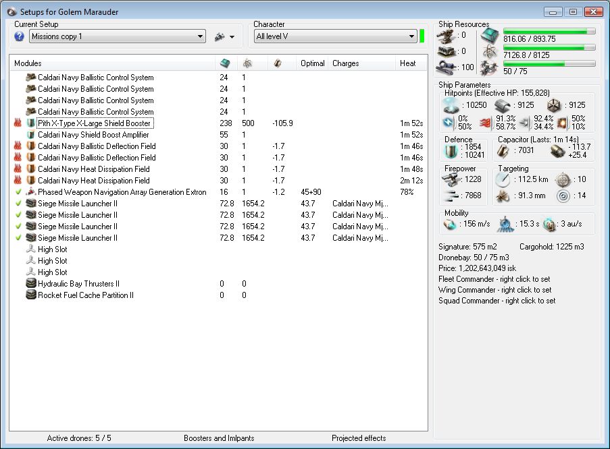Toggle overheat on second Ballistic Deflection Field

tap(18, 158)
